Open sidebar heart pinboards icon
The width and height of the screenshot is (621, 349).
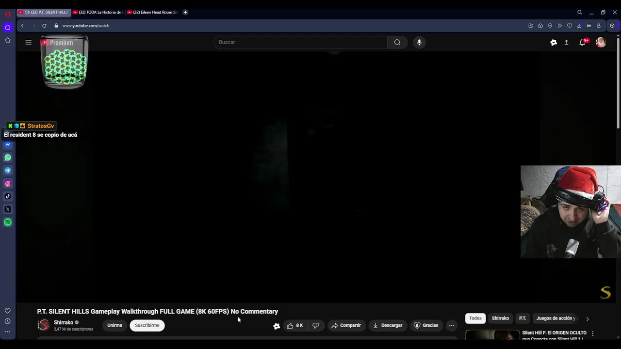tap(8, 311)
